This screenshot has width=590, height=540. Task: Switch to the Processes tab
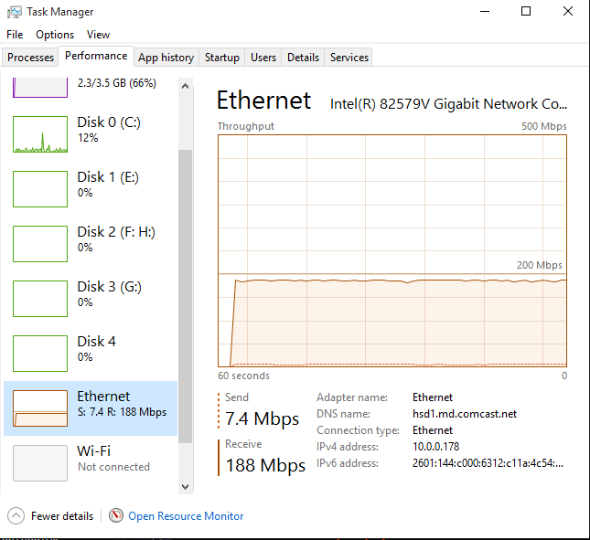(x=30, y=58)
